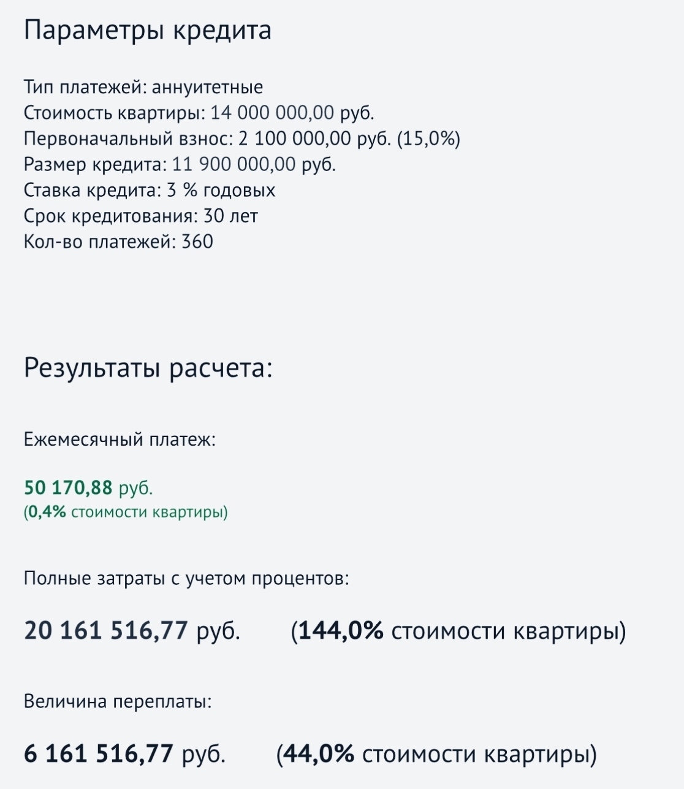Click the "44,0% стоимости квартиры" text

(436, 754)
